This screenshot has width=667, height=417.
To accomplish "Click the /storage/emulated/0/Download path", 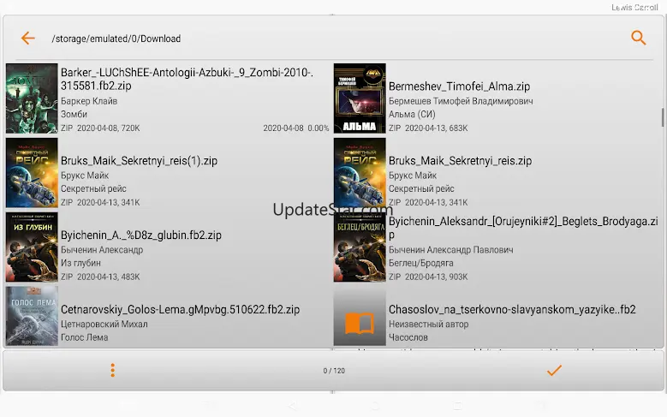I will pyautogui.click(x=116, y=39).
